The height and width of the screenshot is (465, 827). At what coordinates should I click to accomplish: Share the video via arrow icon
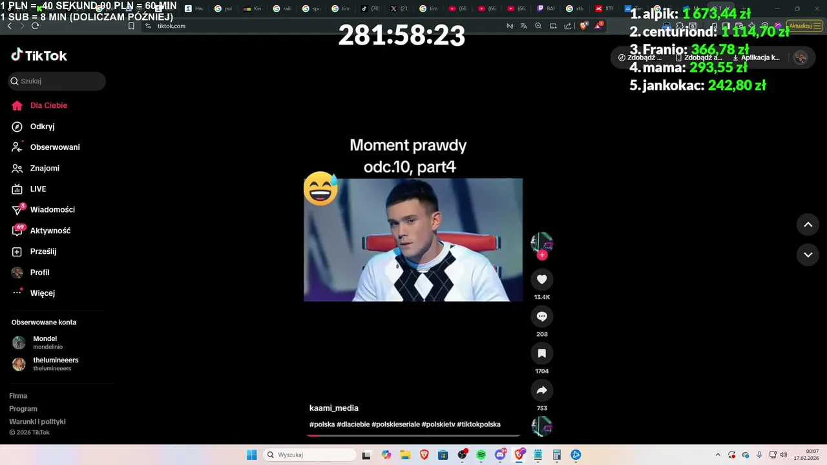coord(541,390)
